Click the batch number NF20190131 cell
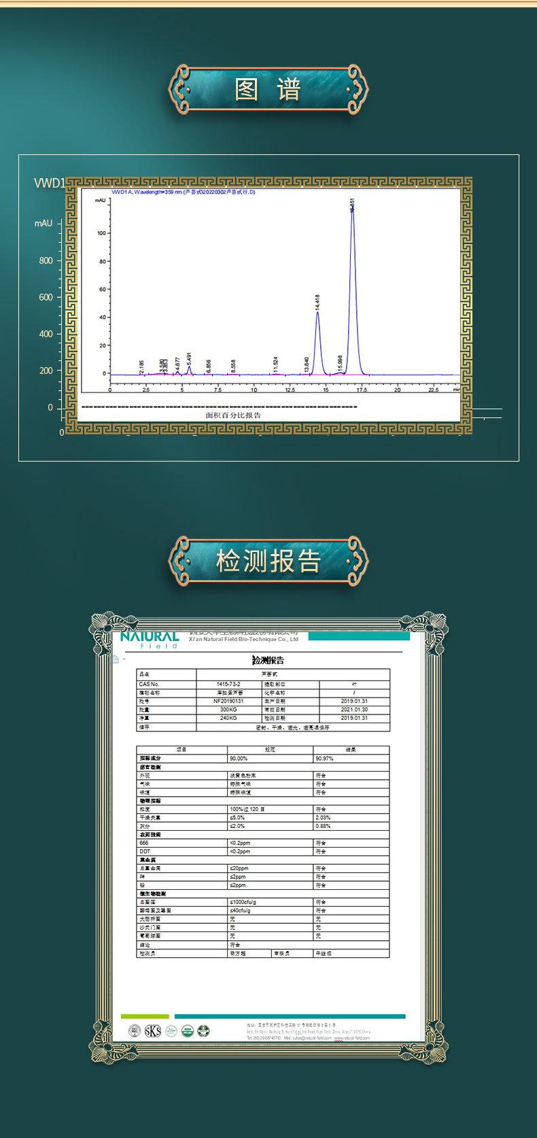Image resolution: width=537 pixels, height=1138 pixels. [x=228, y=700]
